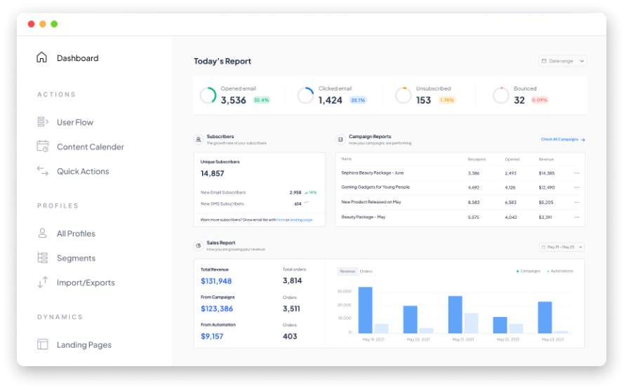Open options for Beauty Package - May row
Image resolution: width=626 pixels, height=390 pixels.
pyautogui.click(x=577, y=217)
